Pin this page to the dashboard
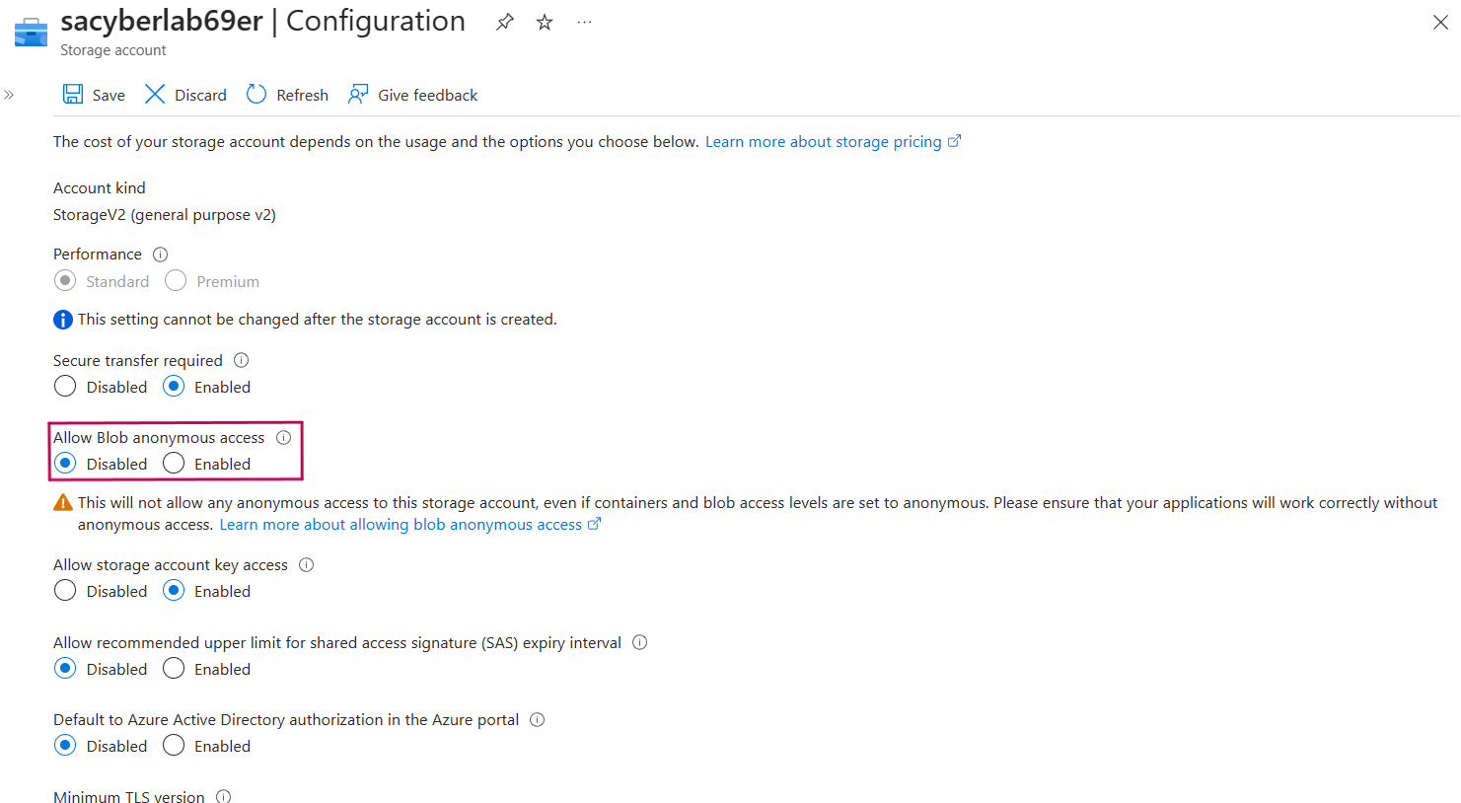Viewport: 1461px width, 803px height. pyautogui.click(x=504, y=21)
